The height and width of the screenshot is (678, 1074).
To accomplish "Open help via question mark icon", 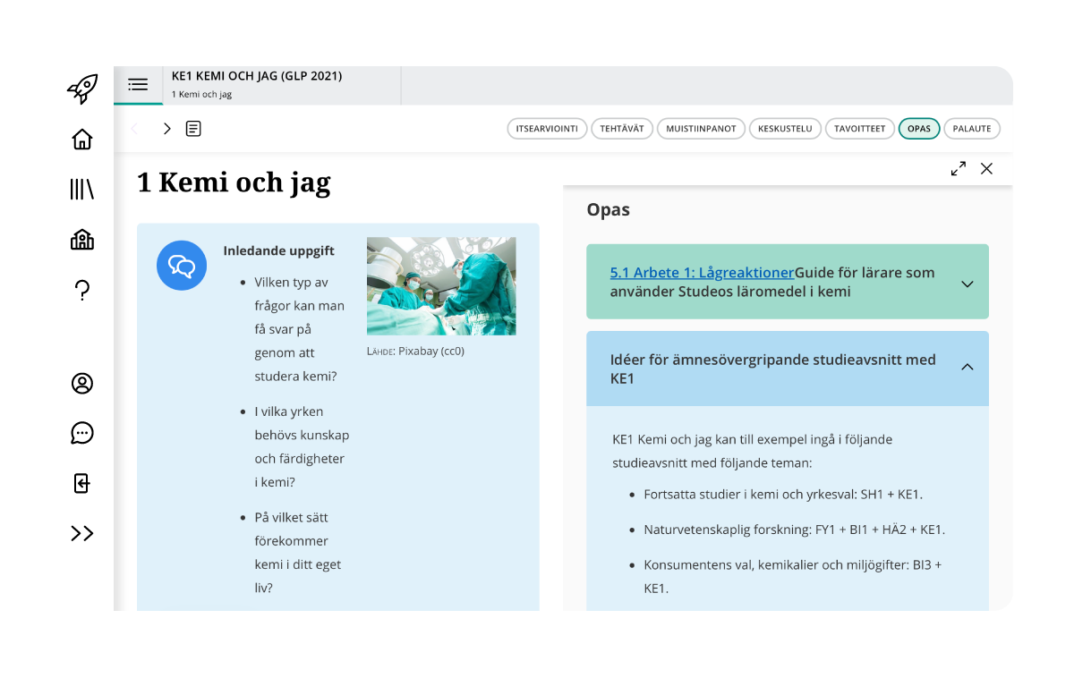I will point(82,290).
